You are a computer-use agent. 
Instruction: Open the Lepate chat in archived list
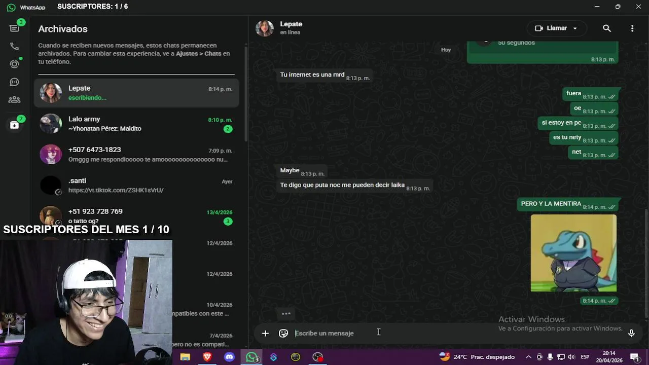point(136,93)
